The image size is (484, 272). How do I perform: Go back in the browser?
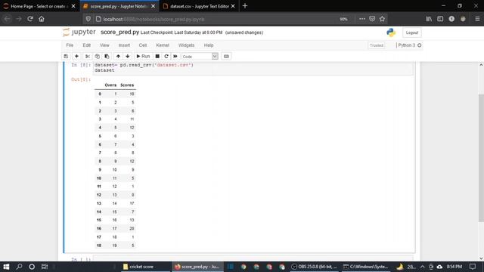pyautogui.click(x=7, y=19)
